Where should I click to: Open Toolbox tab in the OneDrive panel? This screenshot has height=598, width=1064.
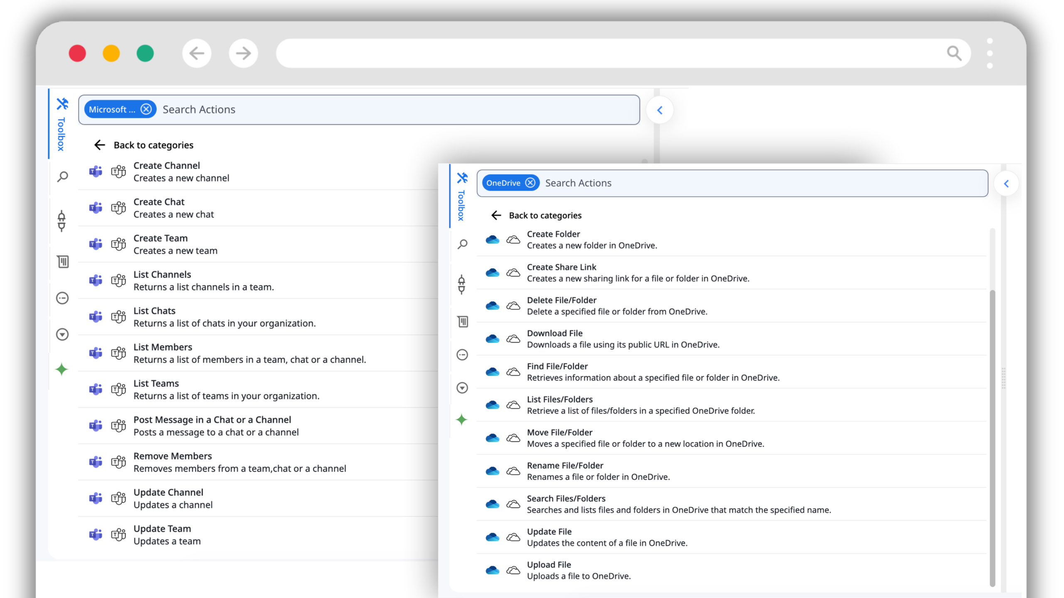(461, 196)
